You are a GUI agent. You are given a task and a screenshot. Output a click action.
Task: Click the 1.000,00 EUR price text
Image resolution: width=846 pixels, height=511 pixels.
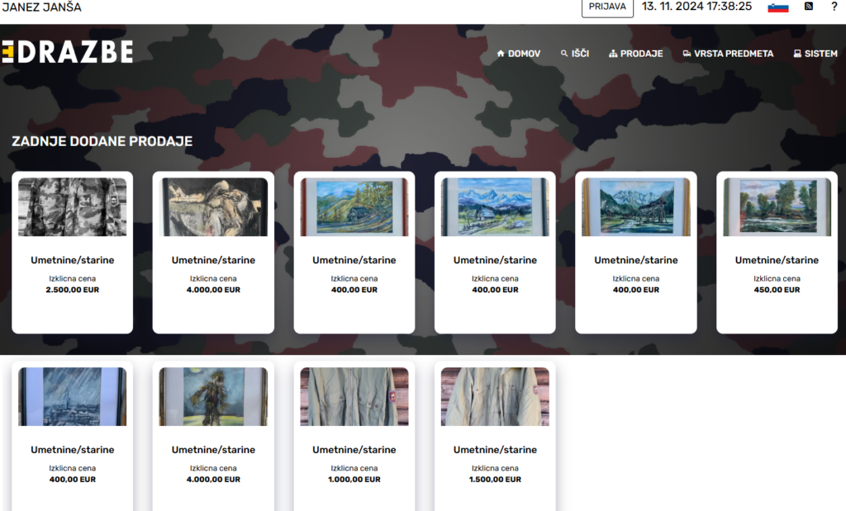click(354, 480)
